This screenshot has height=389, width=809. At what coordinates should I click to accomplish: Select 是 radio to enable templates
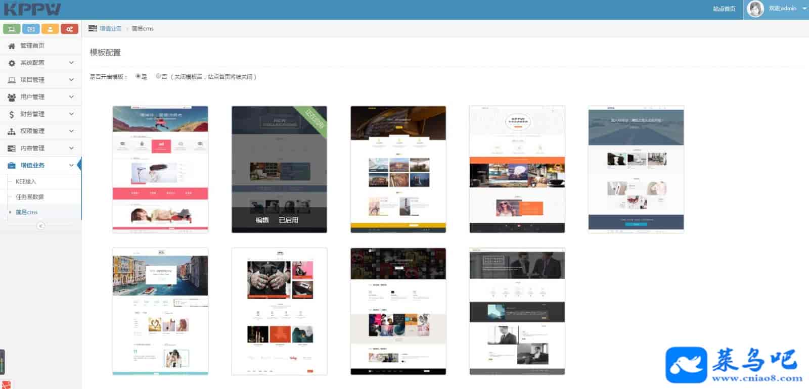pos(138,76)
